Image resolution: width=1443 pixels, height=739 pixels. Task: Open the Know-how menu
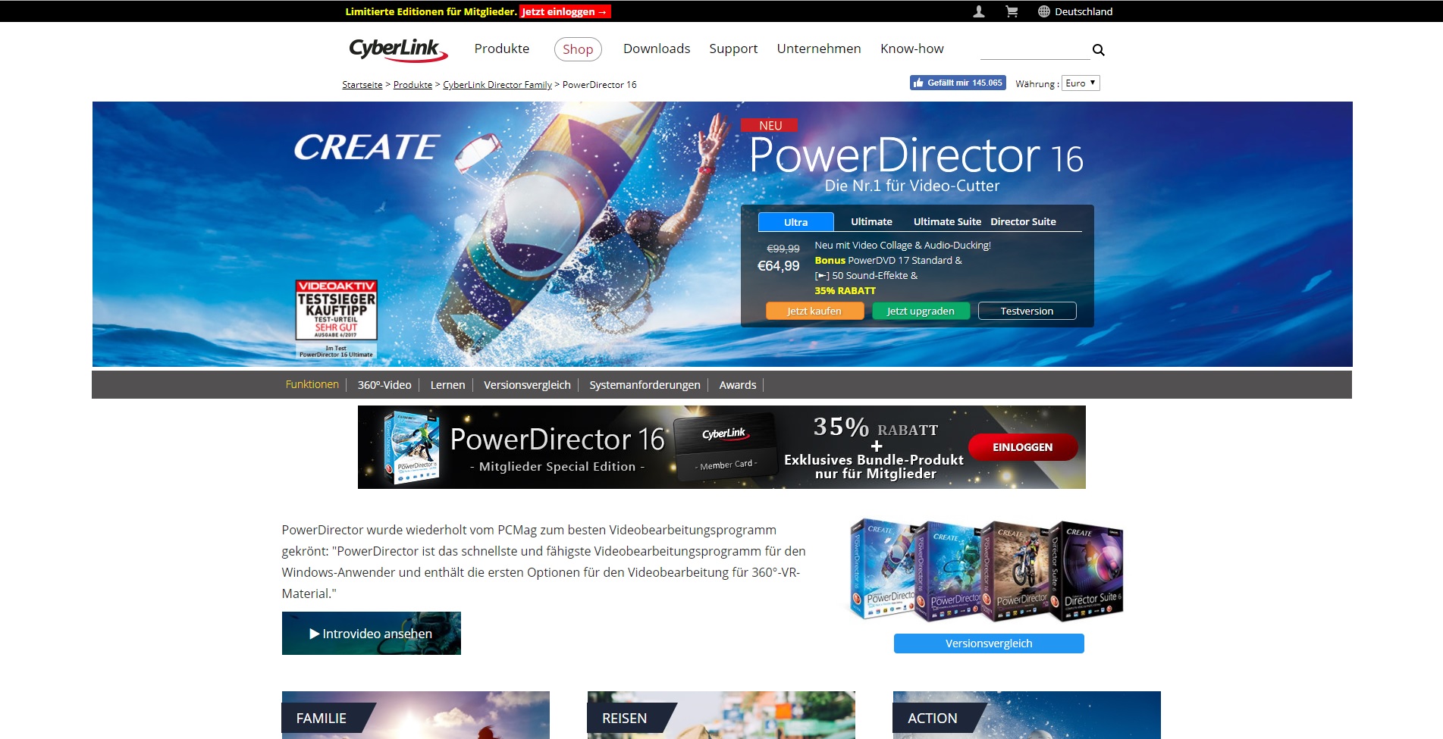tap(912, 49)
